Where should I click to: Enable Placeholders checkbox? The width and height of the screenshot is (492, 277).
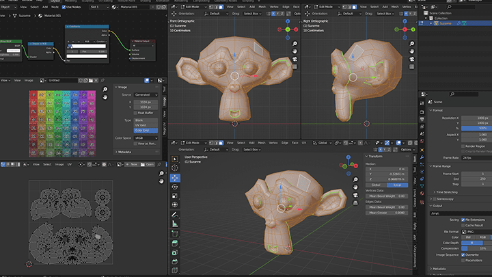click(x=463, y=260)
